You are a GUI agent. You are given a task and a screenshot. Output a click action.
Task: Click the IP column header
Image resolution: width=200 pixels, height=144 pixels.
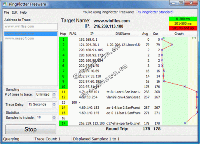(92, 34)
